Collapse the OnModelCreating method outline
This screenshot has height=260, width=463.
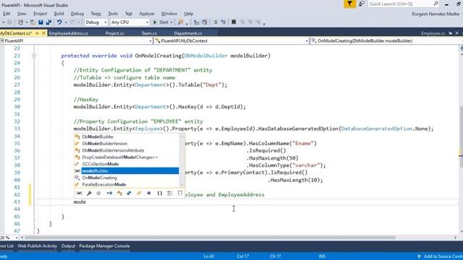[x=34, y=56]
